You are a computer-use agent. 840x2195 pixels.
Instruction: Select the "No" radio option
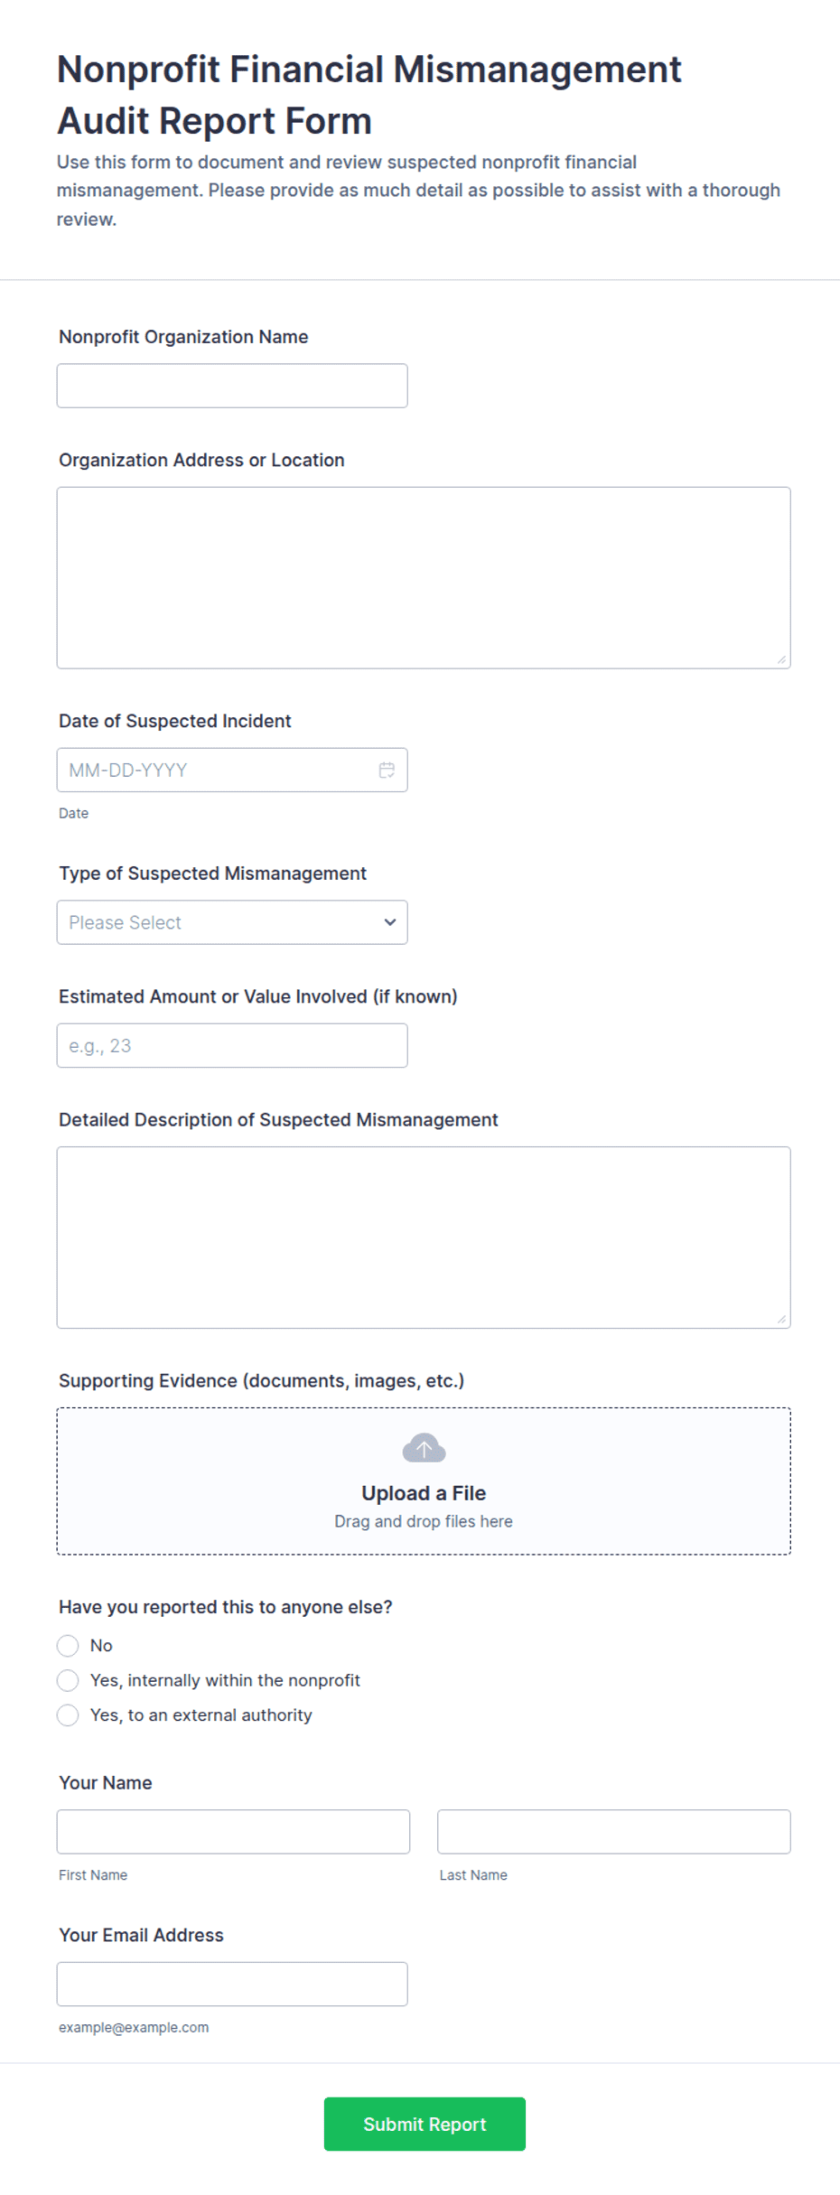68,1646
